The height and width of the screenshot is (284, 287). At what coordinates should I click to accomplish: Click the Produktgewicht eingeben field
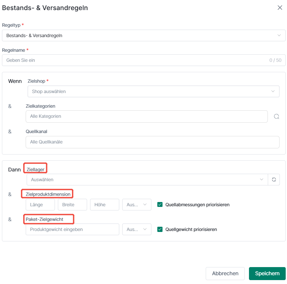(x=72, y=229)
